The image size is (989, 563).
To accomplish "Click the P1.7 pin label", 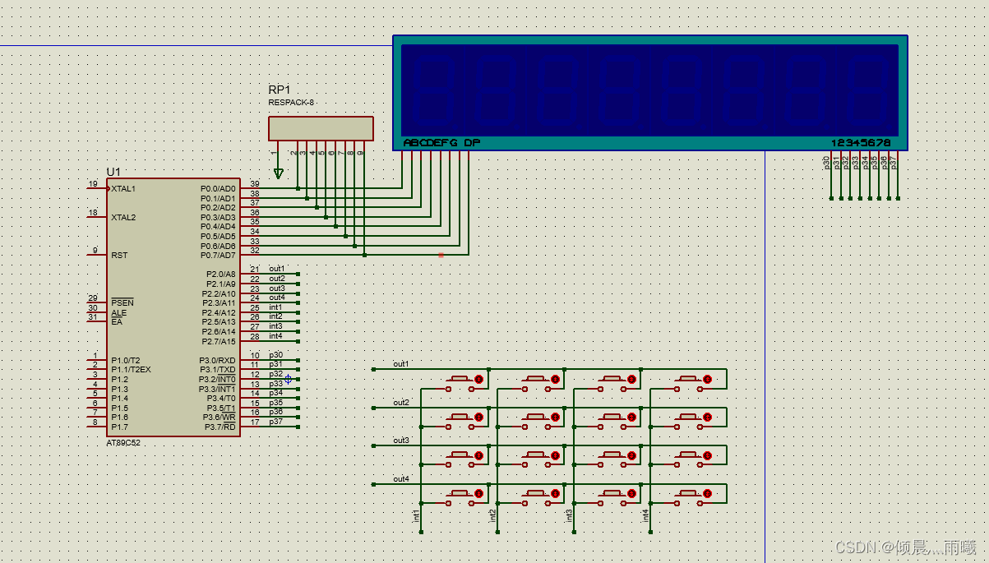I will (119, 427).
